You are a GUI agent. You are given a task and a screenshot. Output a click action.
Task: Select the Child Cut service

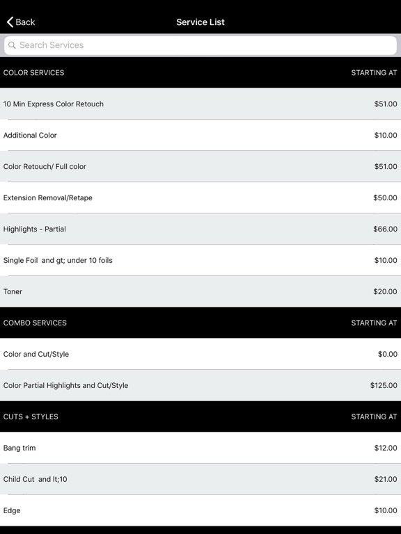pos(200,480)
